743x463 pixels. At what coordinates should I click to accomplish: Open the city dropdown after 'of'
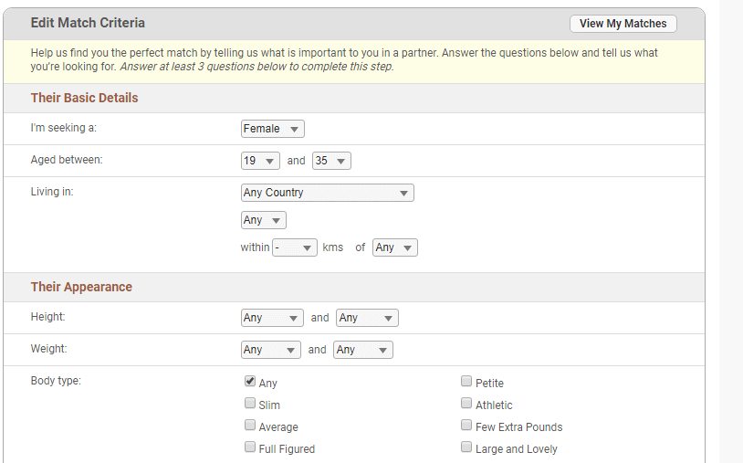tap(395, 247)
